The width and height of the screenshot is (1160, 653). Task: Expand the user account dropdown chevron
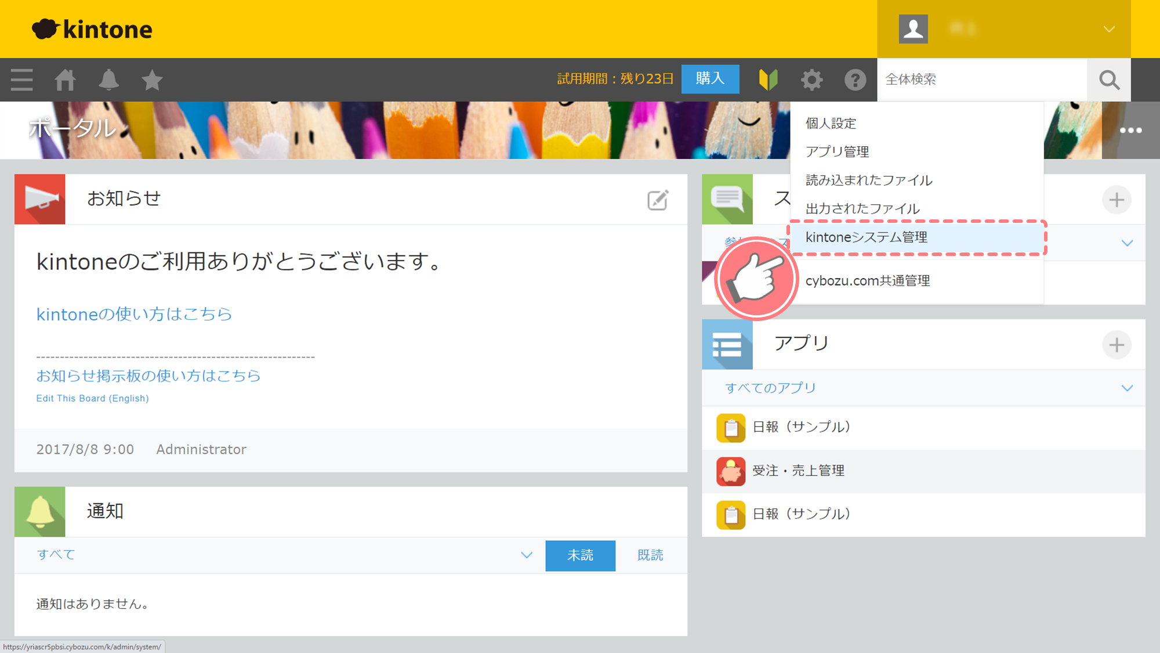point(1109,29)
